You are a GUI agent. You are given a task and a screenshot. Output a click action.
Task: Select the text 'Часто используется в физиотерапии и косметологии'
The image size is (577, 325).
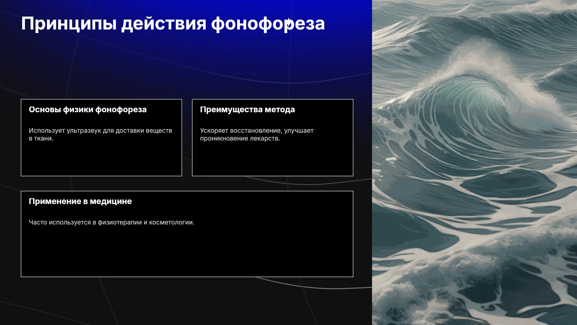click(x=111, y=222)
